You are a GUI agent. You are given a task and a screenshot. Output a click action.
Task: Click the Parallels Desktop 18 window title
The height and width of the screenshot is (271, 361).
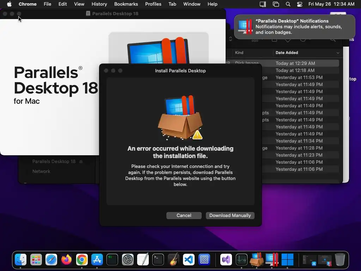[x=115, y=14]
